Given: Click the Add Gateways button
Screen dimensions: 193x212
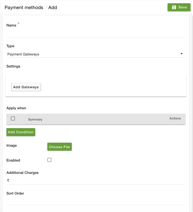Looking at the screenshot, I should pos(26,87).
